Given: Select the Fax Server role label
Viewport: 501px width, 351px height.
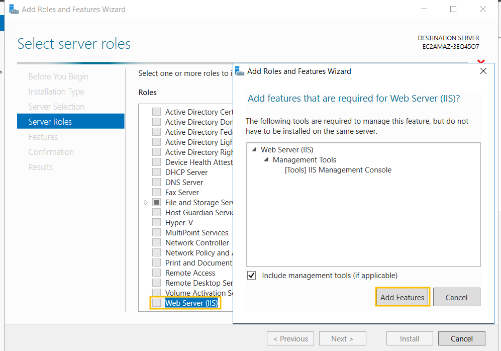Looking at the screenshot, I should pyautogui.click(x=182, y=193).
